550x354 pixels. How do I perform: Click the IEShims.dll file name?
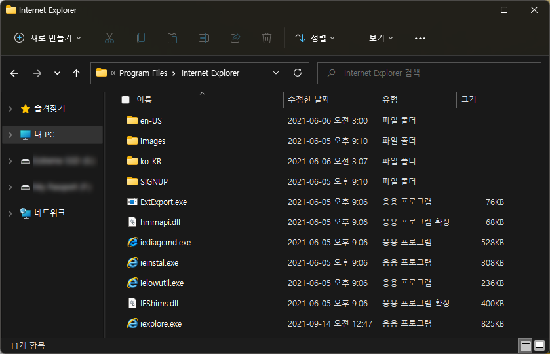pyautogui.click(x=159, y=303)
